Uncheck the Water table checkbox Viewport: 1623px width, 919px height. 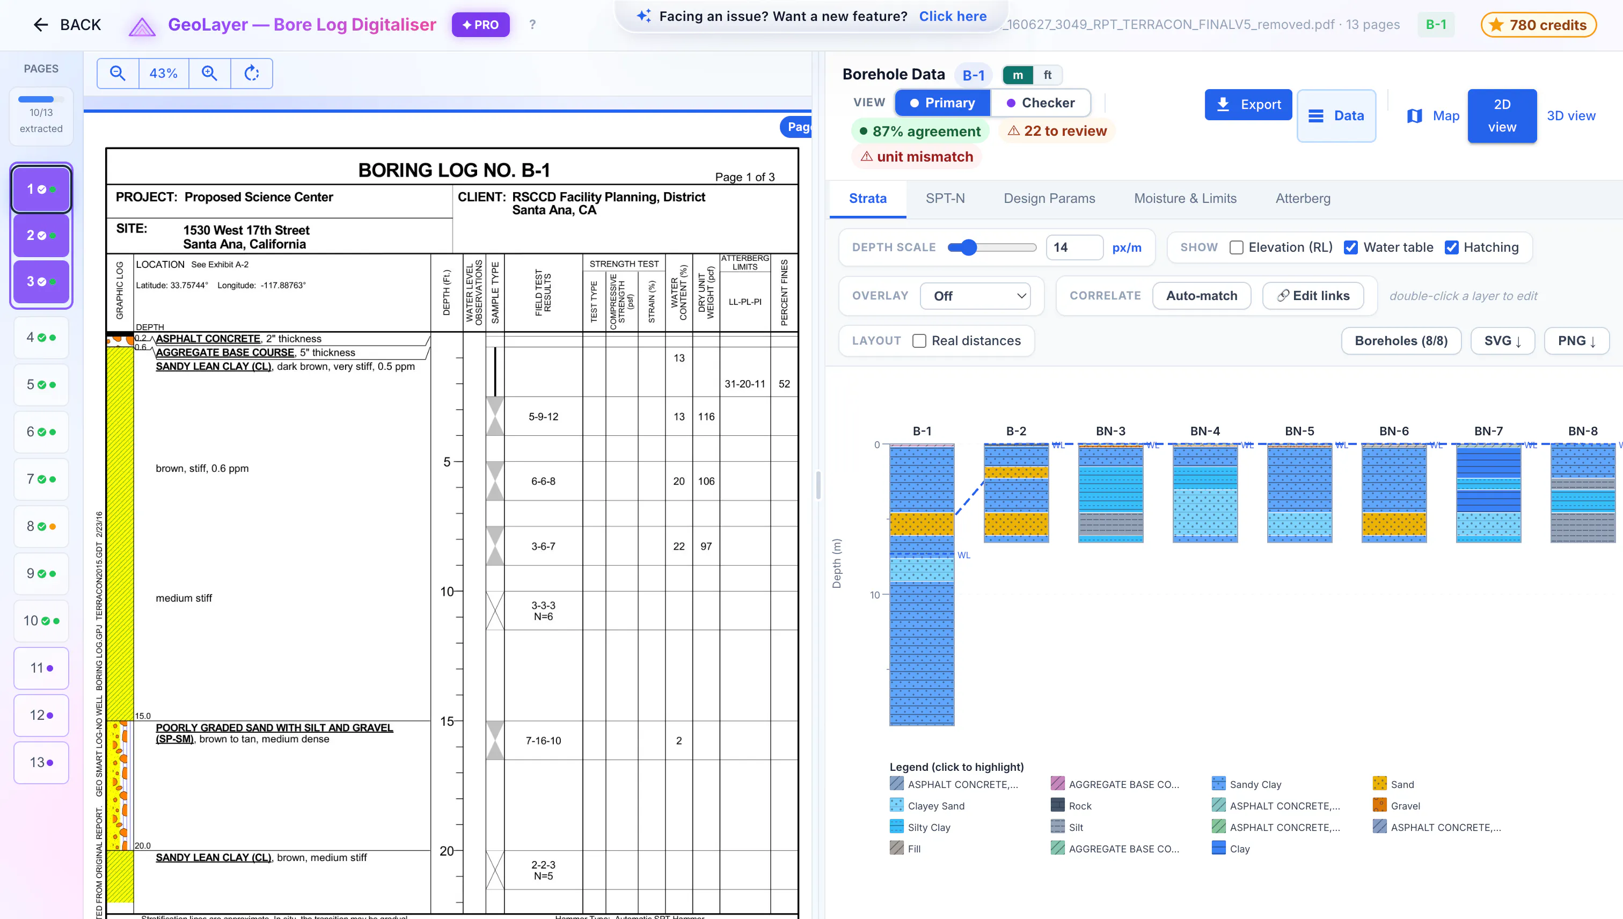[x=1350, y=247]
